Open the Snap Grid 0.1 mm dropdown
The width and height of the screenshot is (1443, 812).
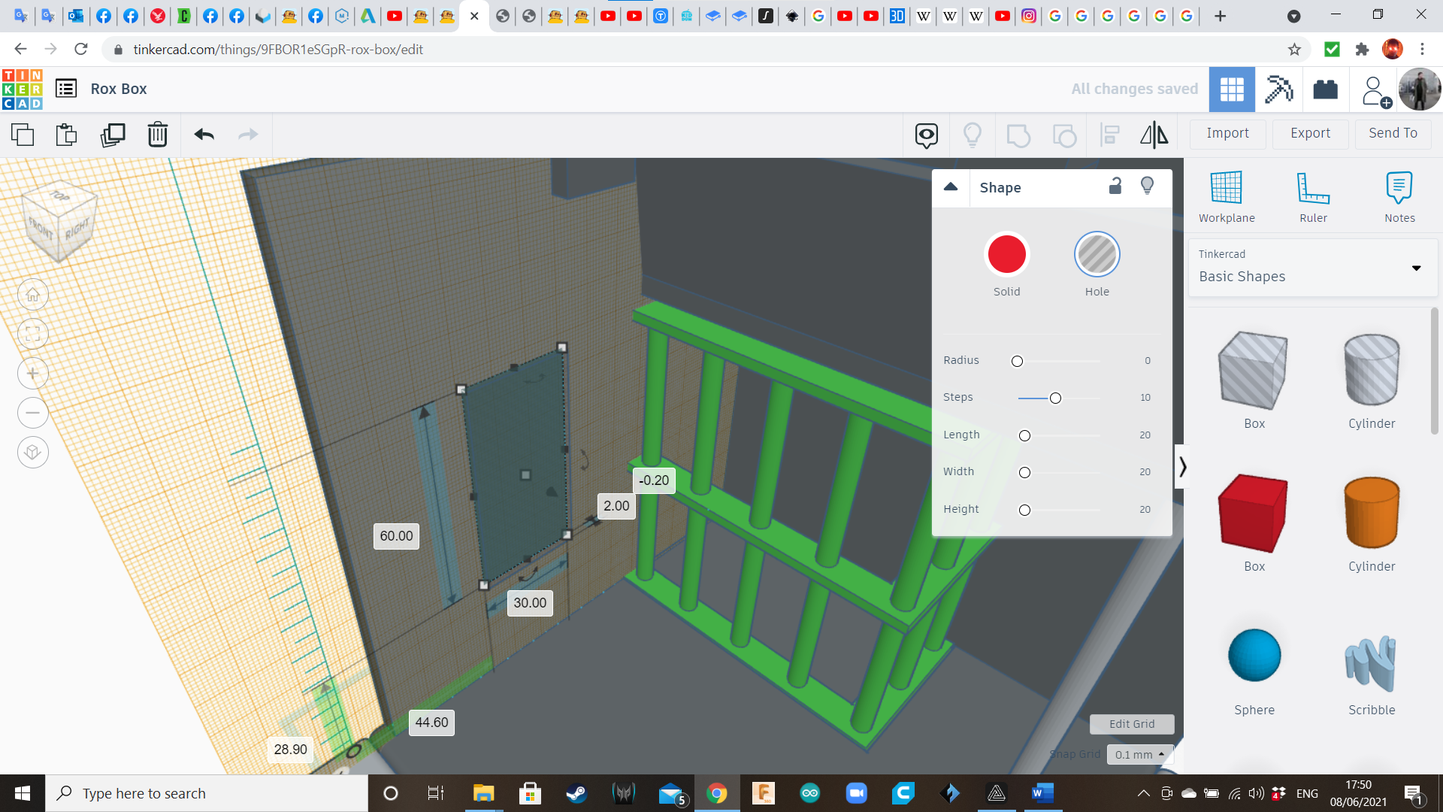1139,754
